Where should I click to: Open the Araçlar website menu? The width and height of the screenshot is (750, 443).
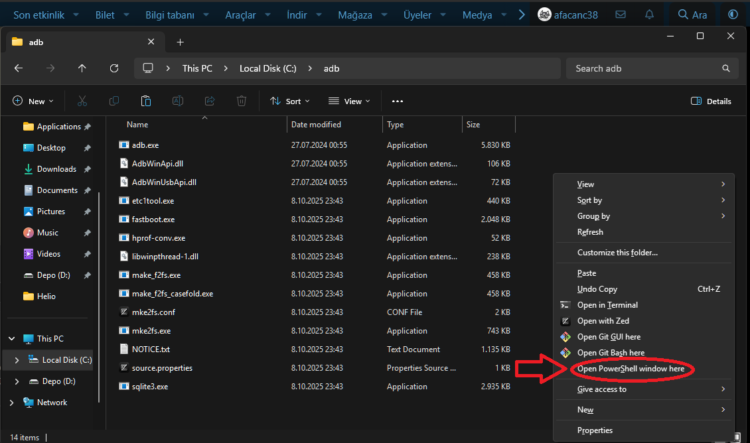pyautogui.click(x=248, y=15)
